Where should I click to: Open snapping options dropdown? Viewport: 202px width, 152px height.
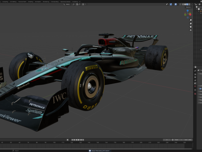click(80, 4)
